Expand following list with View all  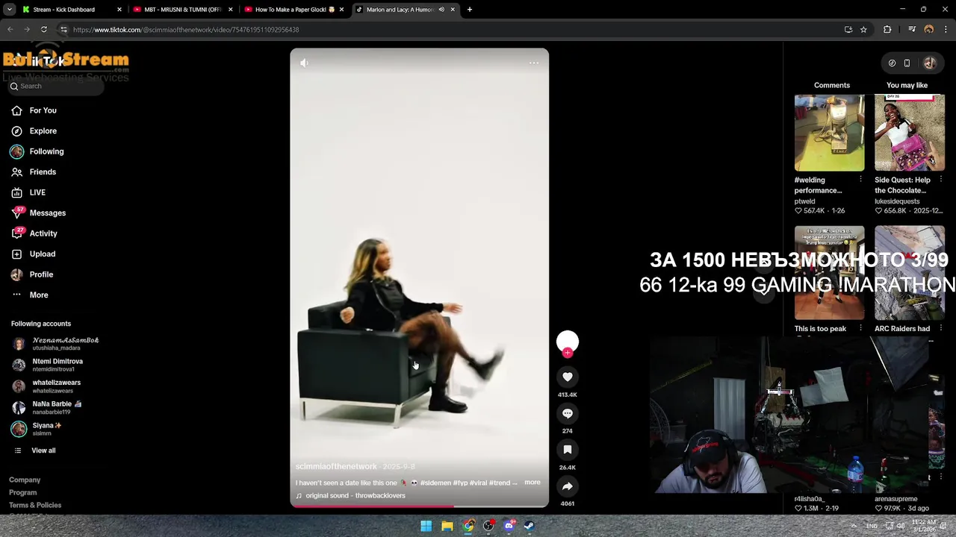pyautogui.click(x=35, y=450)
